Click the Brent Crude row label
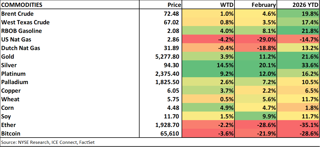The height and width of the screenshot is (147, 320). click(17, 14)
